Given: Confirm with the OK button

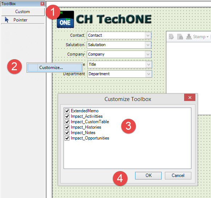Looking at the screenshot, I should [148, 175].
